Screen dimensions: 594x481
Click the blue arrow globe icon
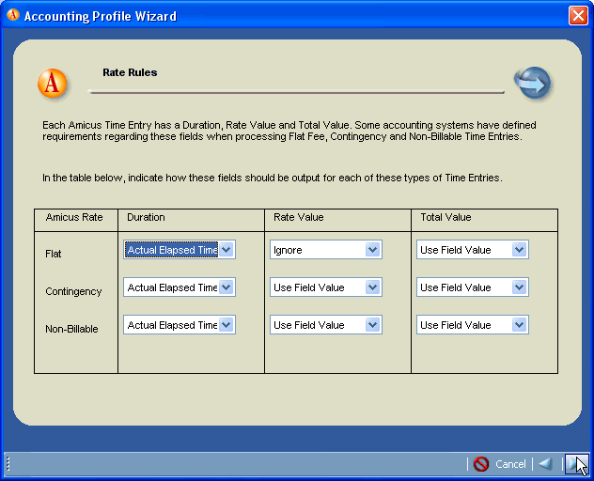point(534,84)
